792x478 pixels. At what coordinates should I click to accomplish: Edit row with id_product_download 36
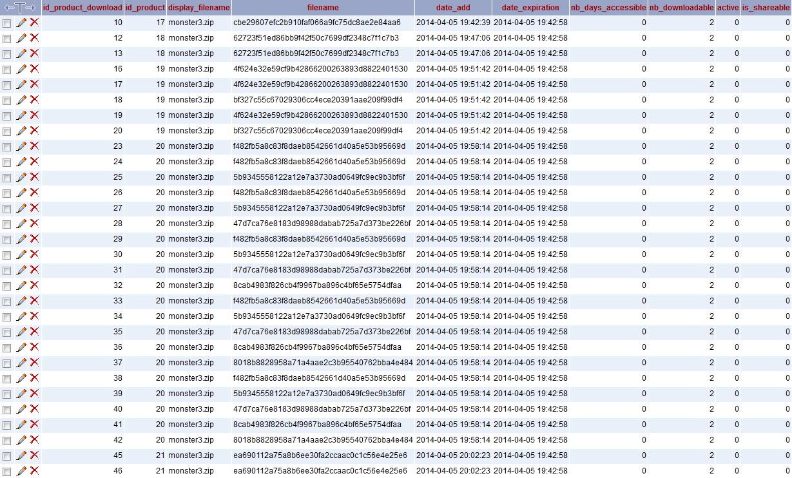pos(21,347)
